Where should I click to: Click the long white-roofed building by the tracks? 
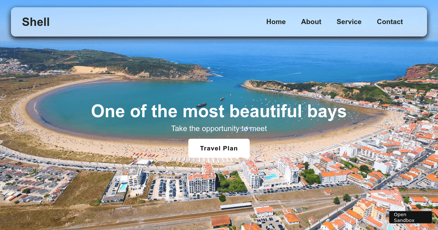pyautogui.click(x=236, y=206)
